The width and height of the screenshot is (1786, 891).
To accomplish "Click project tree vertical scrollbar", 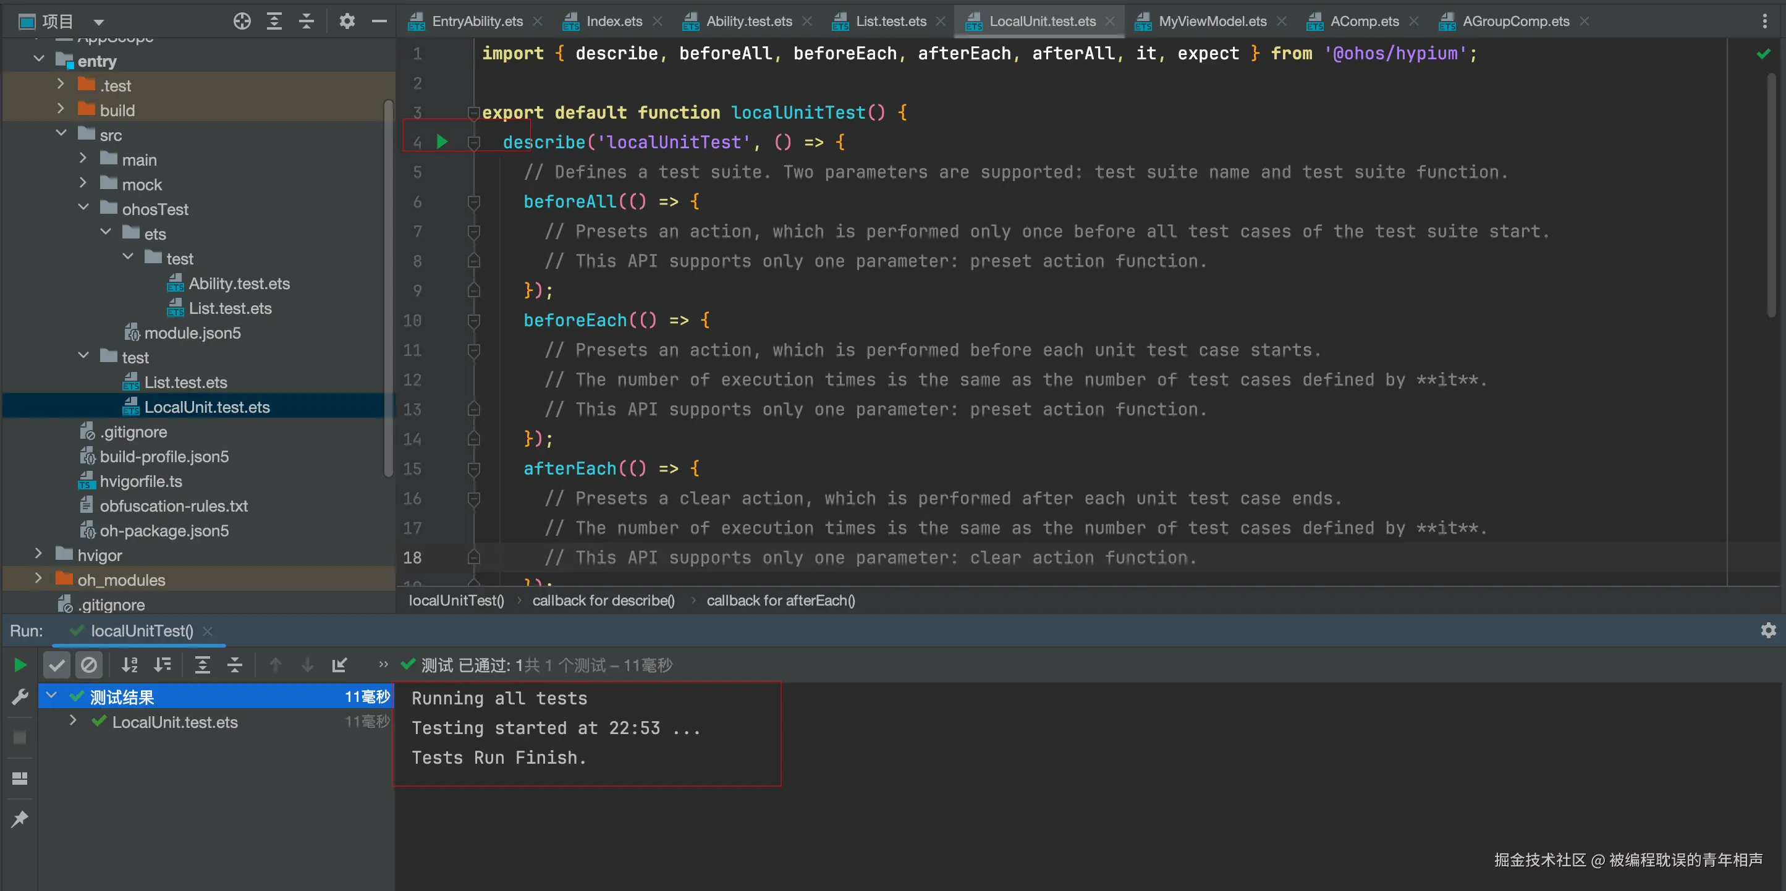I will click(x=388, y=288).
